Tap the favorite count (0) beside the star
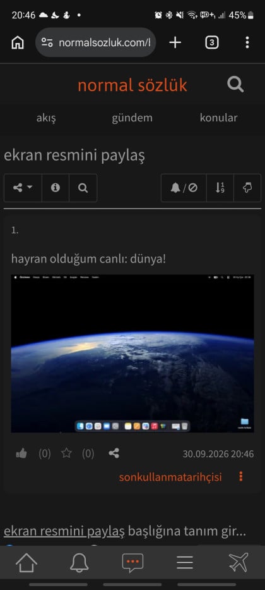The image size is (265, 590). coord(88,454)
